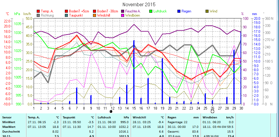Click the 180 S direction axis label
This screenshot has height=137, width=279.
pos(269,61)
